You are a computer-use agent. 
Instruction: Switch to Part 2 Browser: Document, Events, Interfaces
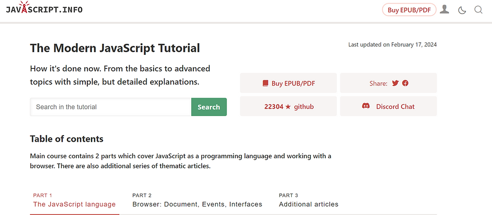(x=197, y=200)
